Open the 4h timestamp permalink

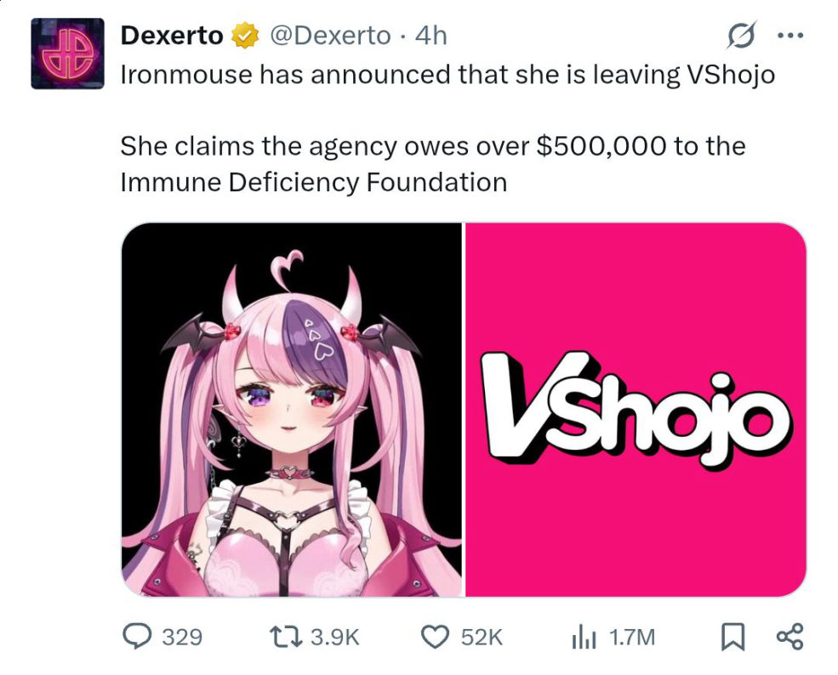[x=430, y=36]
